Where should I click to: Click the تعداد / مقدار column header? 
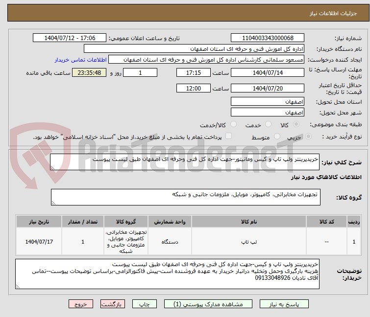click(83, 222)
